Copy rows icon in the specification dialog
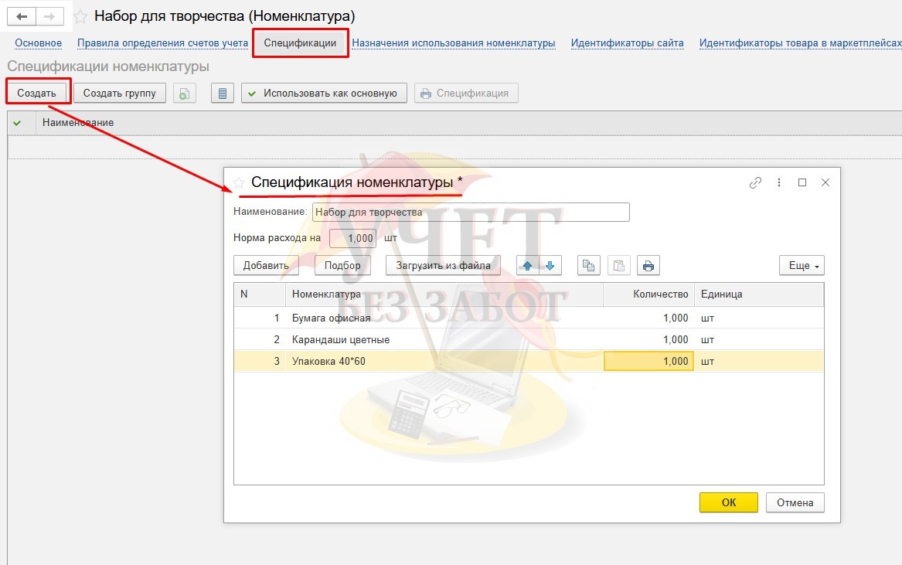 [588, 265]
